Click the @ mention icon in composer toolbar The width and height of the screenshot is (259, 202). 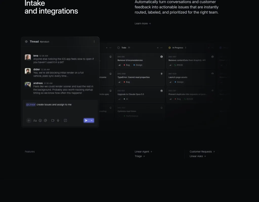46,121
